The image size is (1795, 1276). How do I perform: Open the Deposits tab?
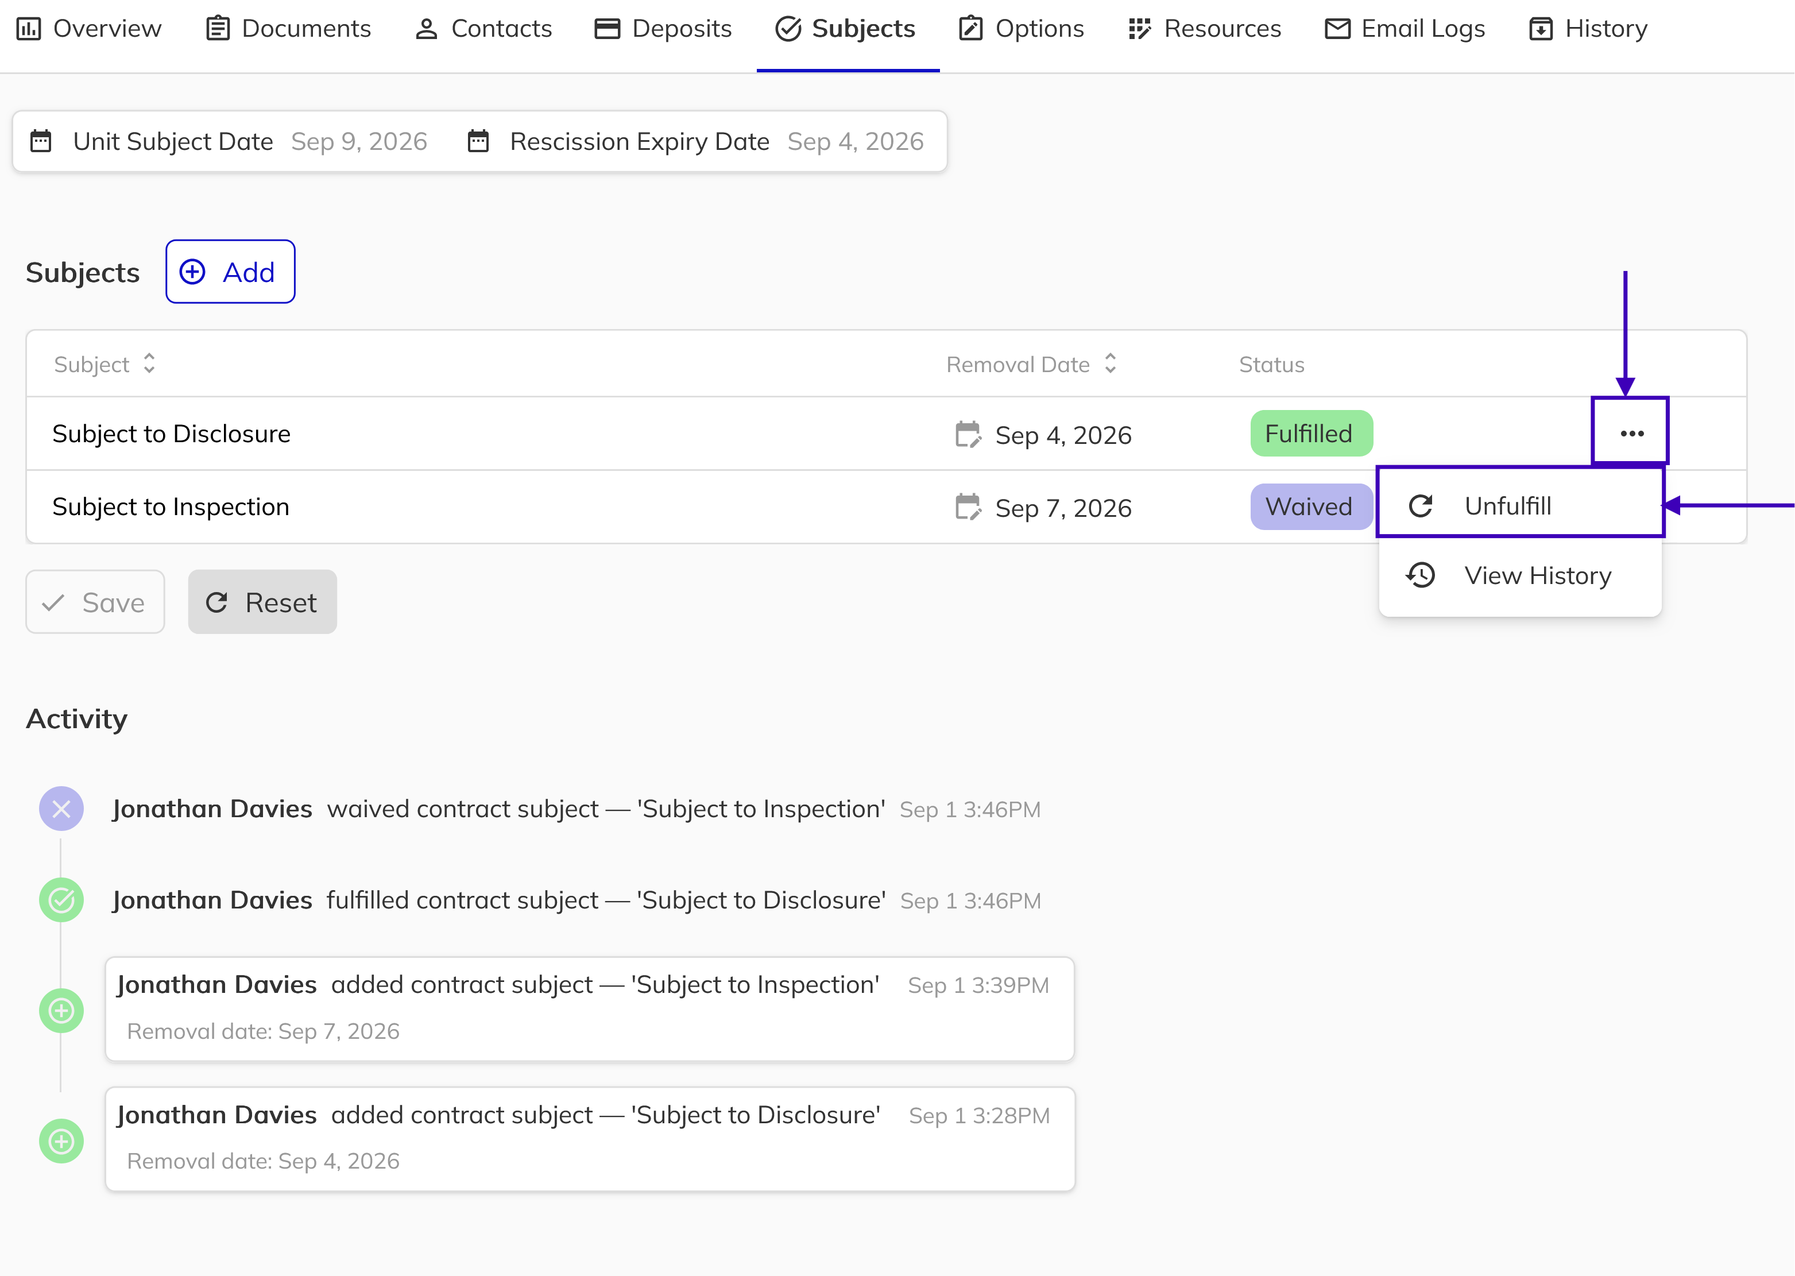(663, 29)
